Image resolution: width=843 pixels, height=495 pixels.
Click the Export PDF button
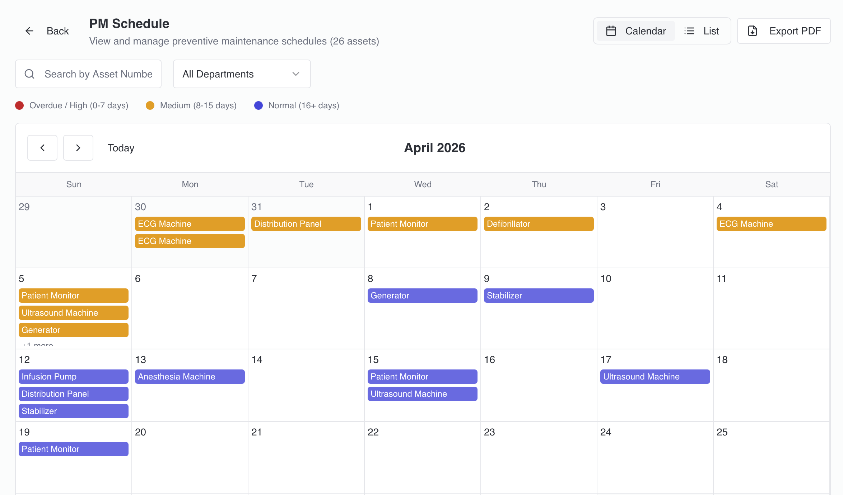coord(784,31)
